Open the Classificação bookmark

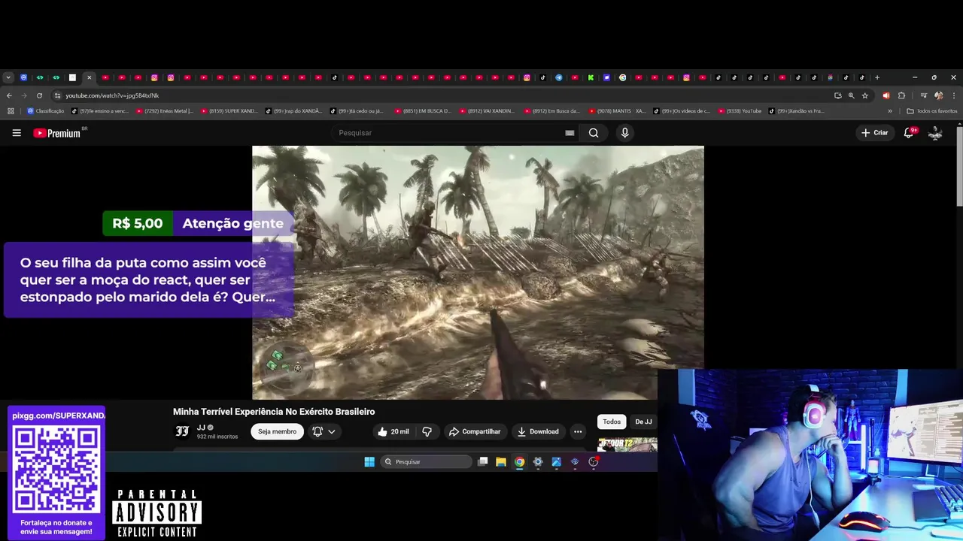[x=45, y=111]
